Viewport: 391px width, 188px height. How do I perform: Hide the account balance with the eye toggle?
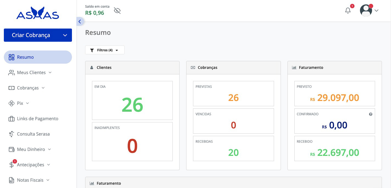117,10
